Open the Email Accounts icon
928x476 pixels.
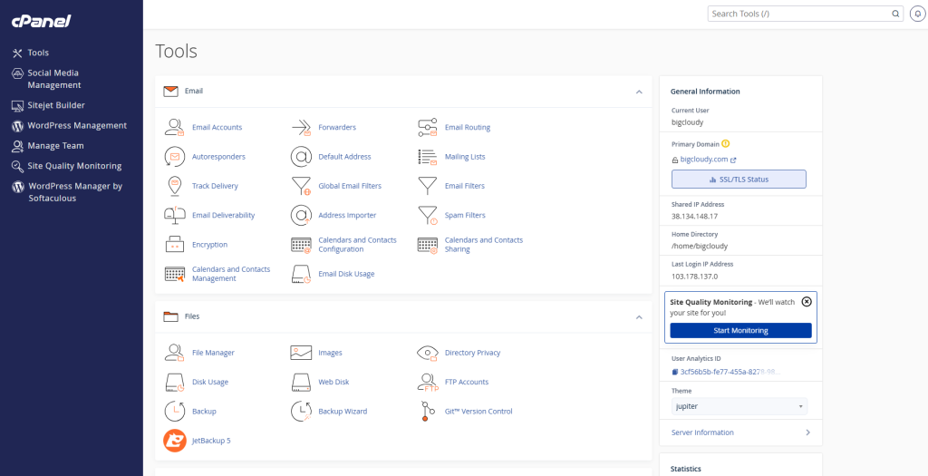175,127
